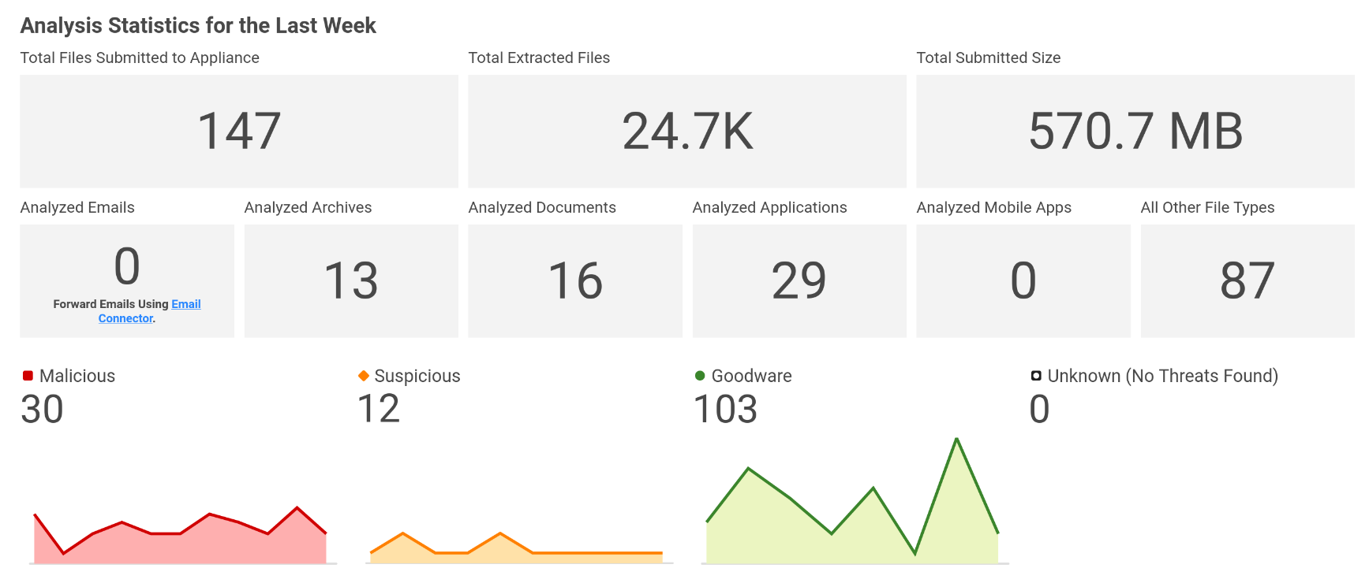This screenshot has width=1369, height=583.
Task: Click the Unknown legend square icon
Action: click(x=1036, y=376)
